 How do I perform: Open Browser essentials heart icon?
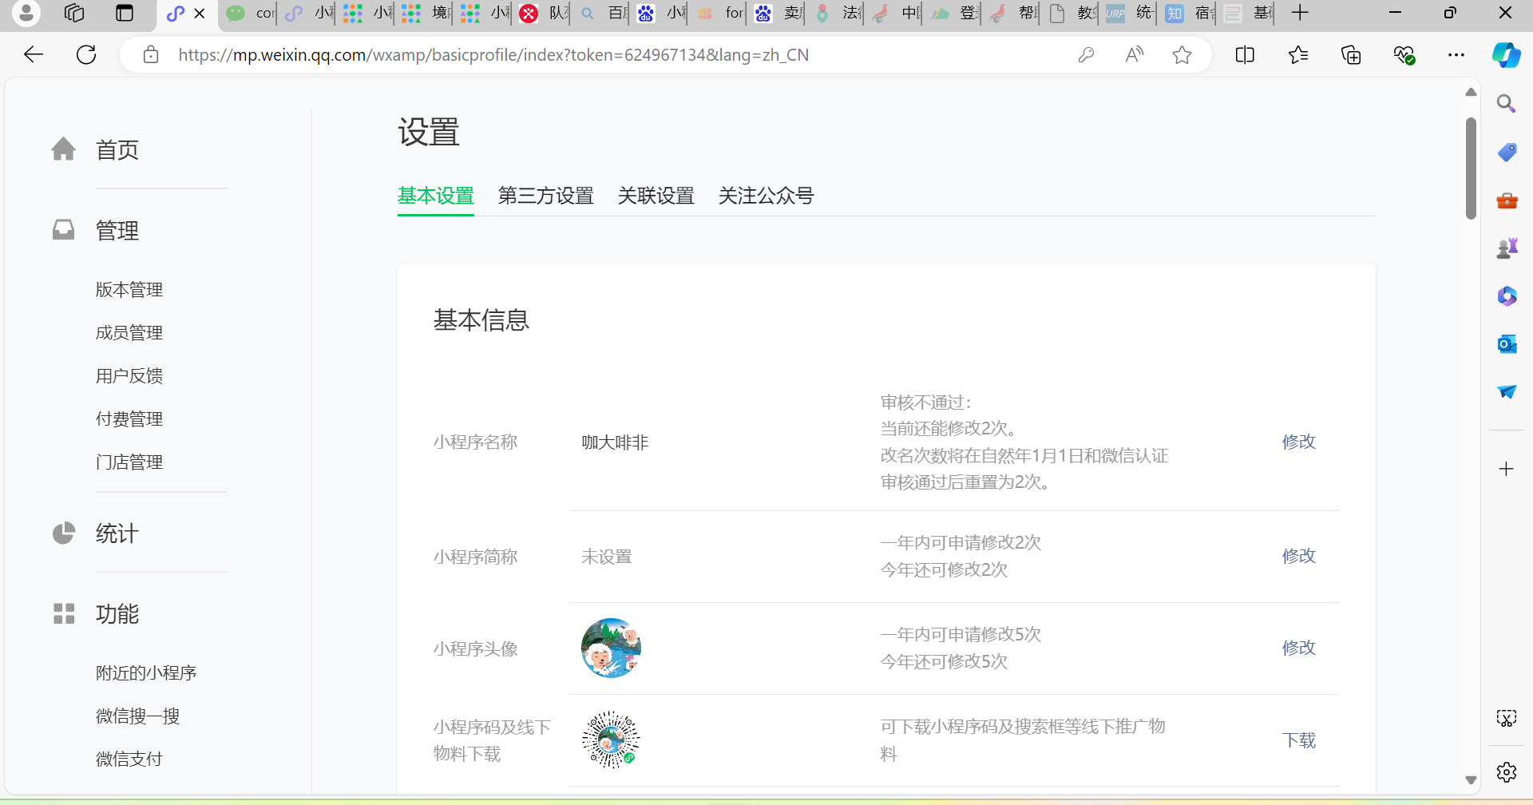click(x=1404, y=54)
